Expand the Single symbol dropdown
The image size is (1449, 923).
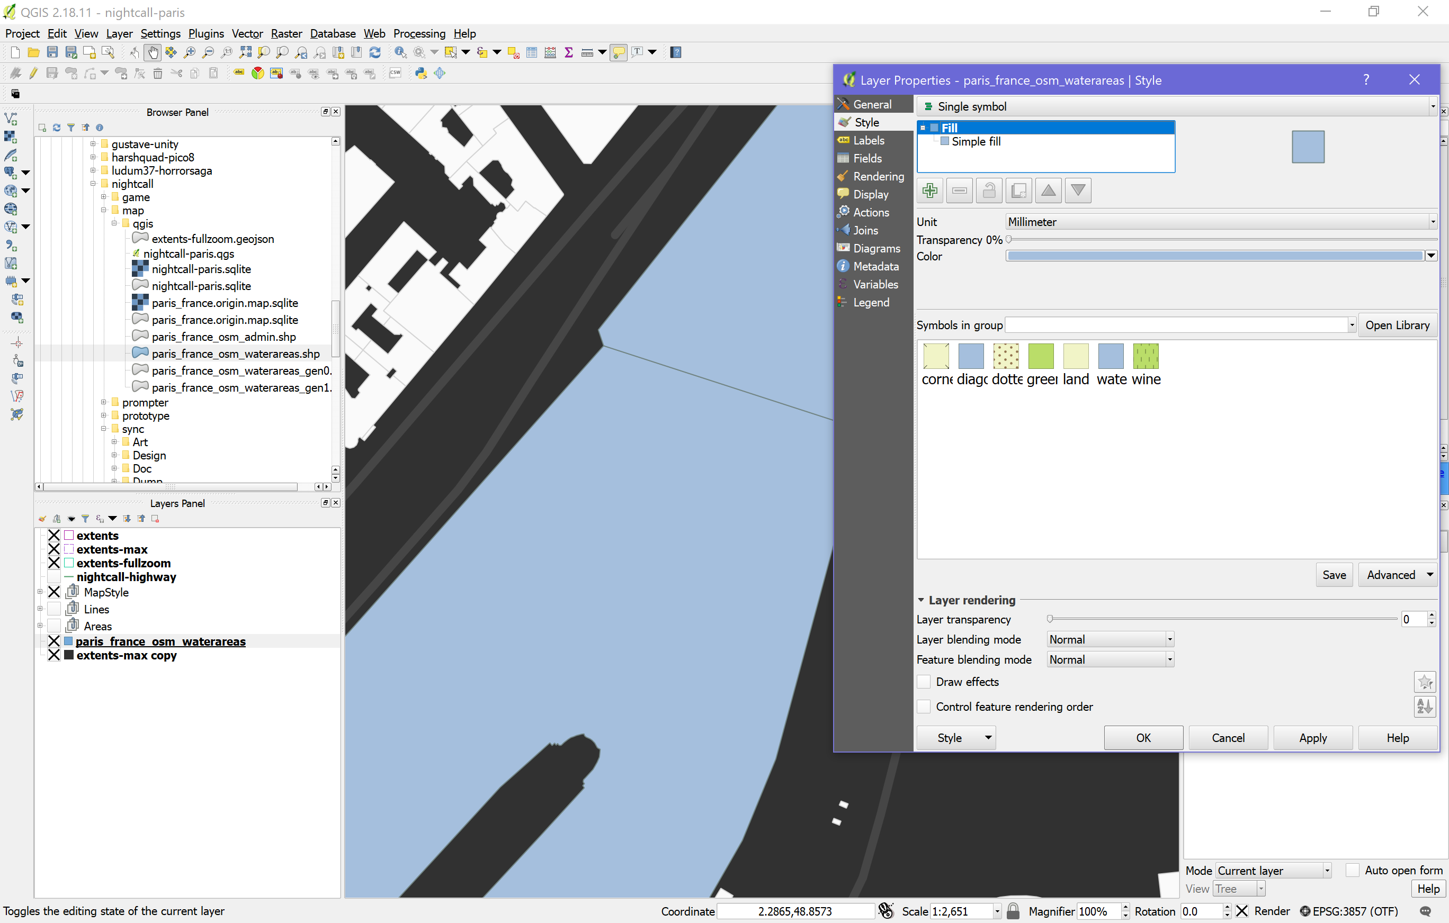pyautogui.click(x=1427, y=105)
